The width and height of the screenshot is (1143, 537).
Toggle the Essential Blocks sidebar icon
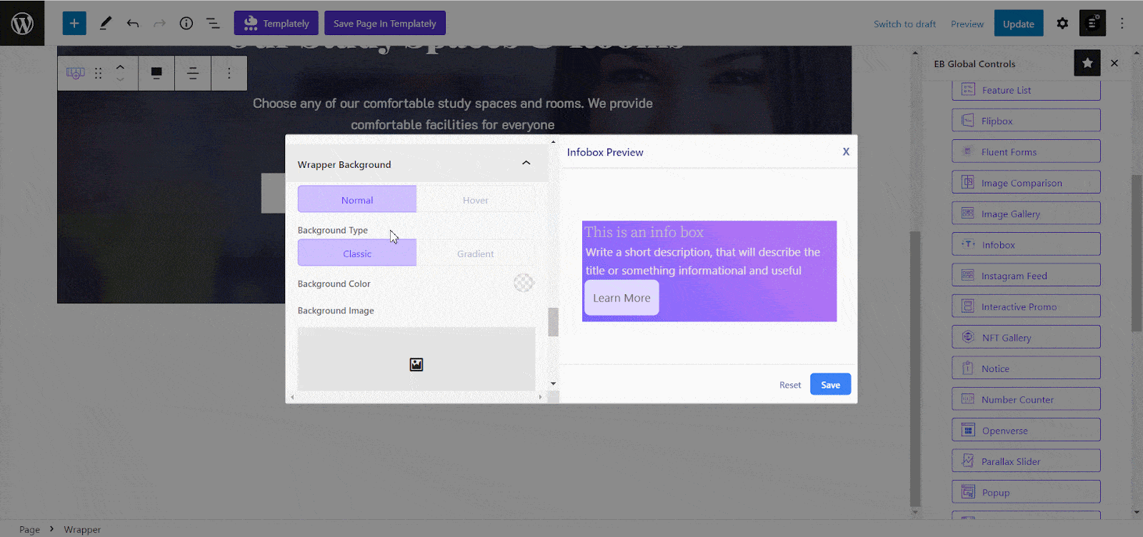(x=1093, y=23)
